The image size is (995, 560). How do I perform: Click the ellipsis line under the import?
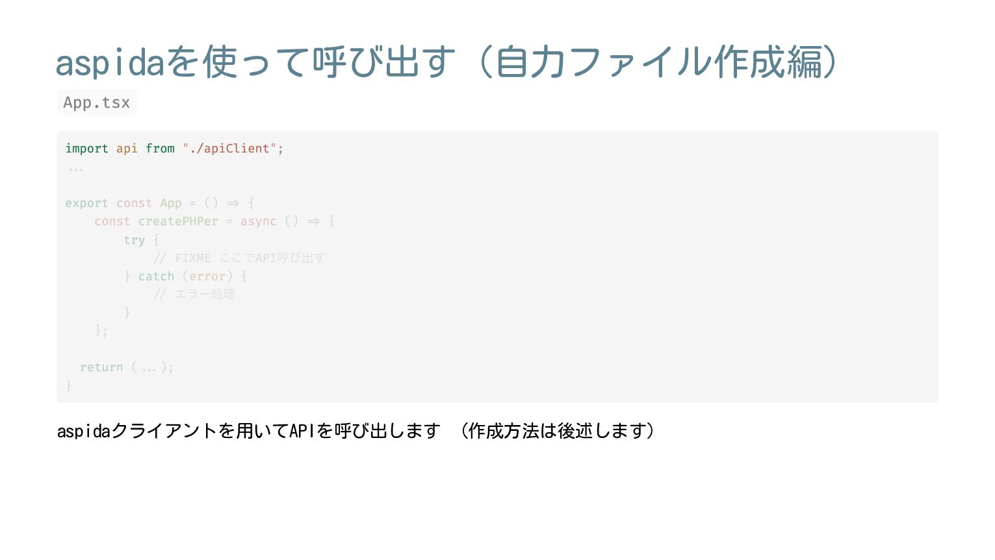click(75, 169)
